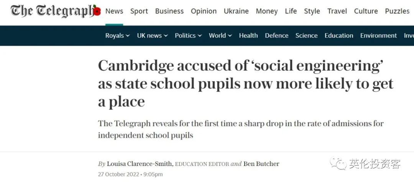
Task: Click the red poppy icon
Action: [x=97, y=11]
